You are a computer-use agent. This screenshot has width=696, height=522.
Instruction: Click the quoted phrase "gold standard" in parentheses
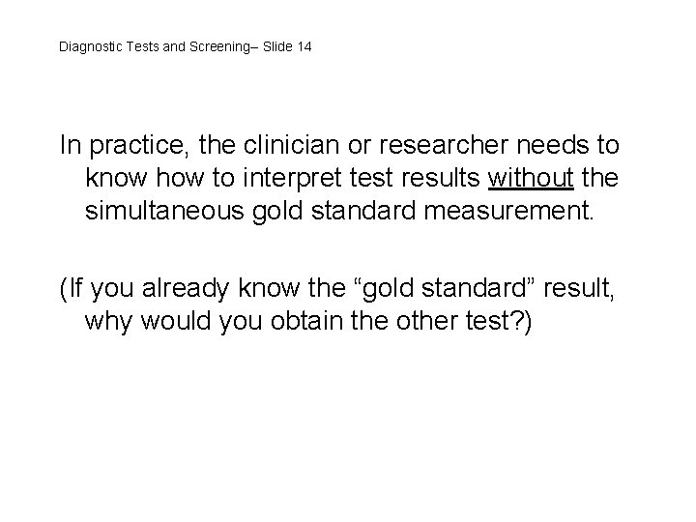click(x=445, y=288)
